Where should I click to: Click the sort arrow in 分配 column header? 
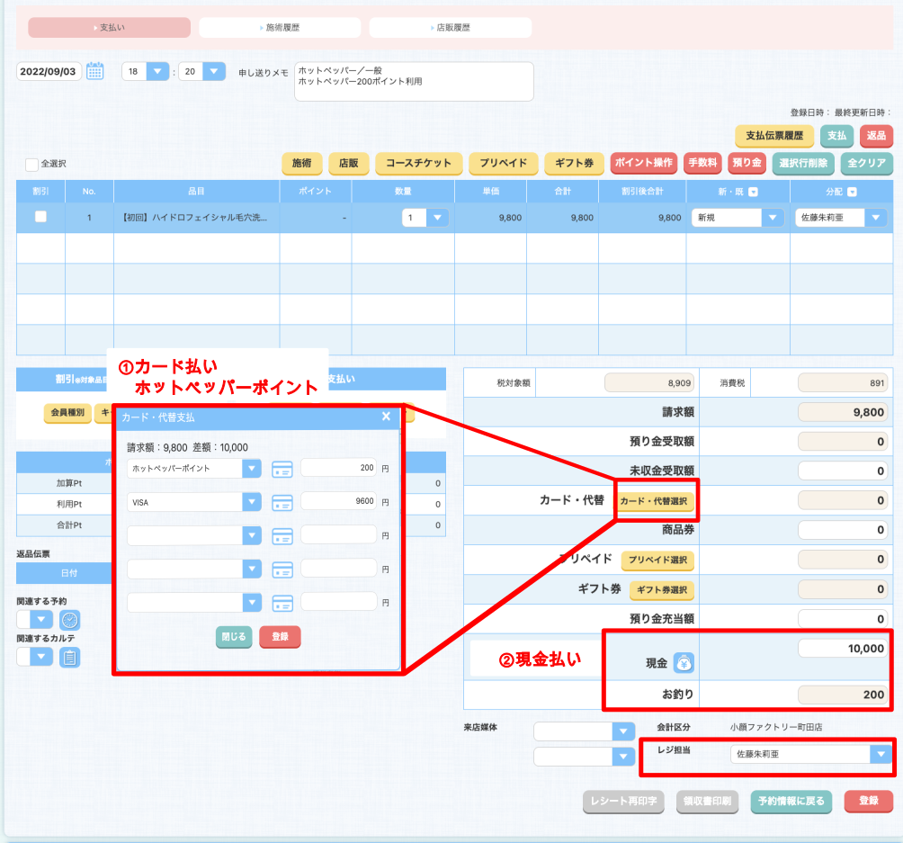[852, 192]
